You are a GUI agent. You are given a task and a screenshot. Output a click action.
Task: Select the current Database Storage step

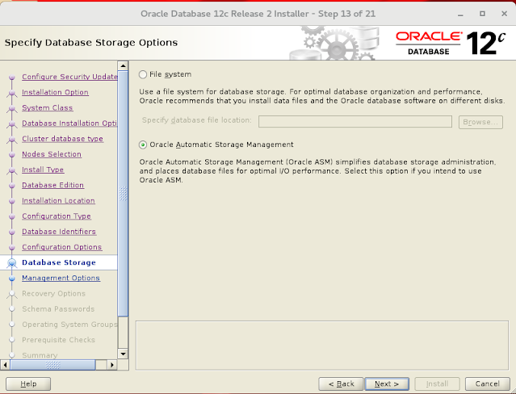[59, 262]
